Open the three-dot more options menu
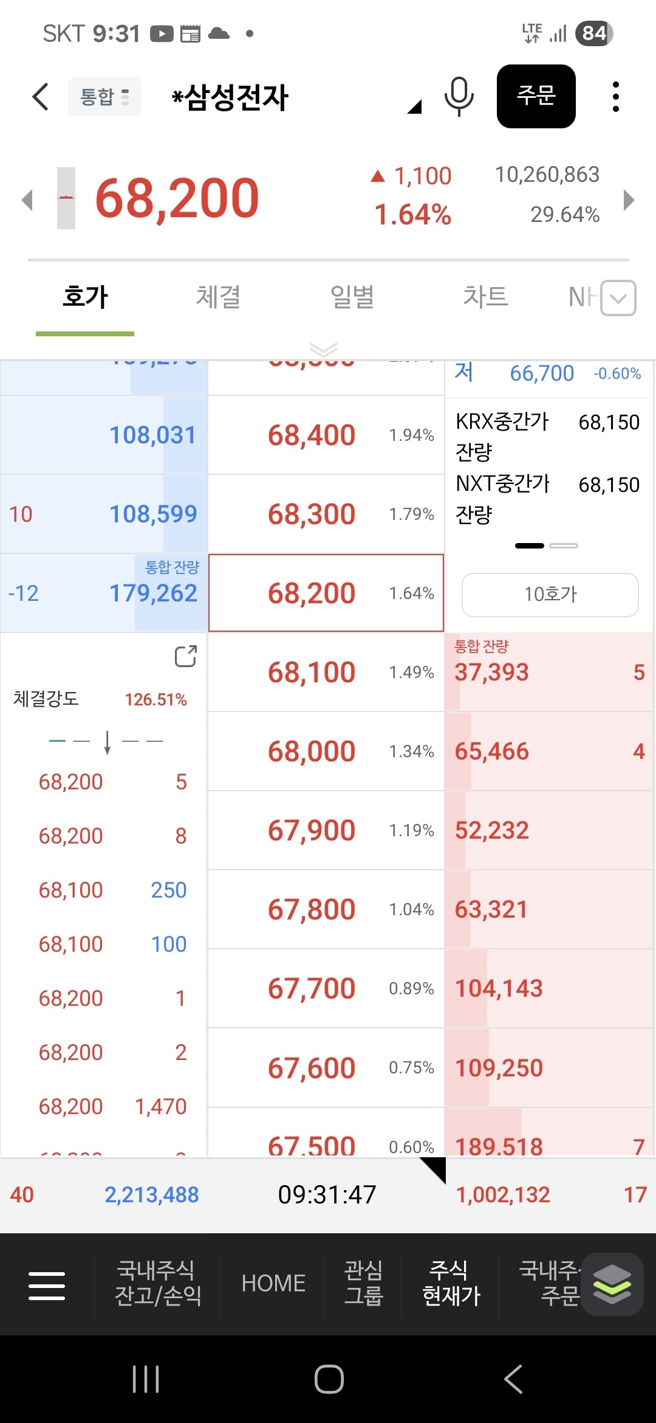This screenshot has width=656, height=1423. point(615,97)
